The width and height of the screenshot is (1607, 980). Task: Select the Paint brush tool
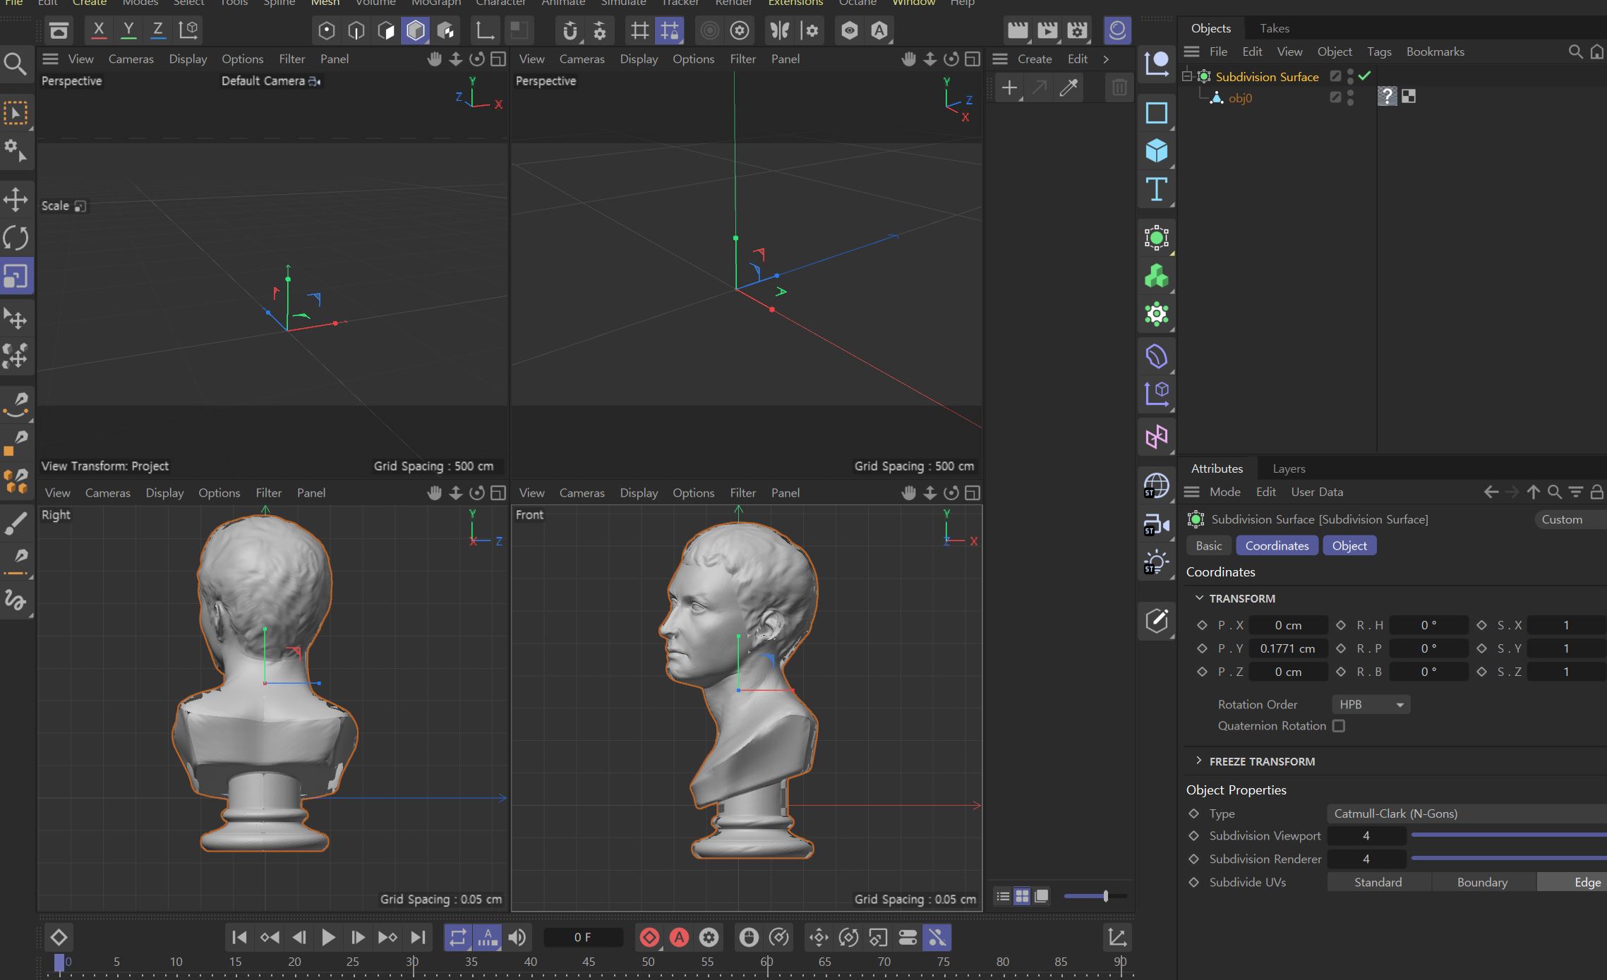(x=16, y=523)
